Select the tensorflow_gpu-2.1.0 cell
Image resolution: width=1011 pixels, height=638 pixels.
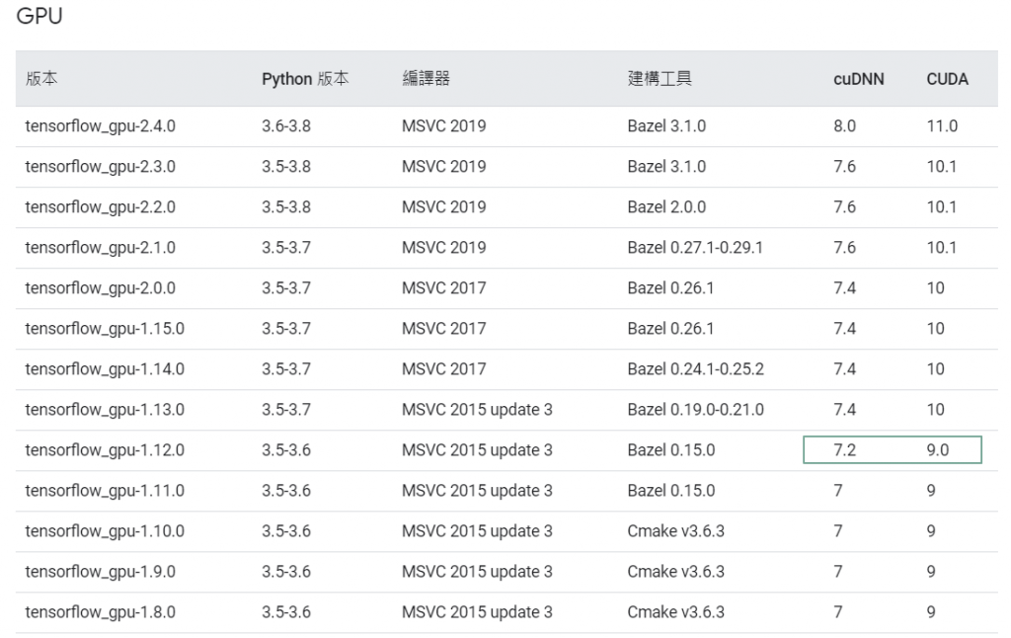pos(100,248)
